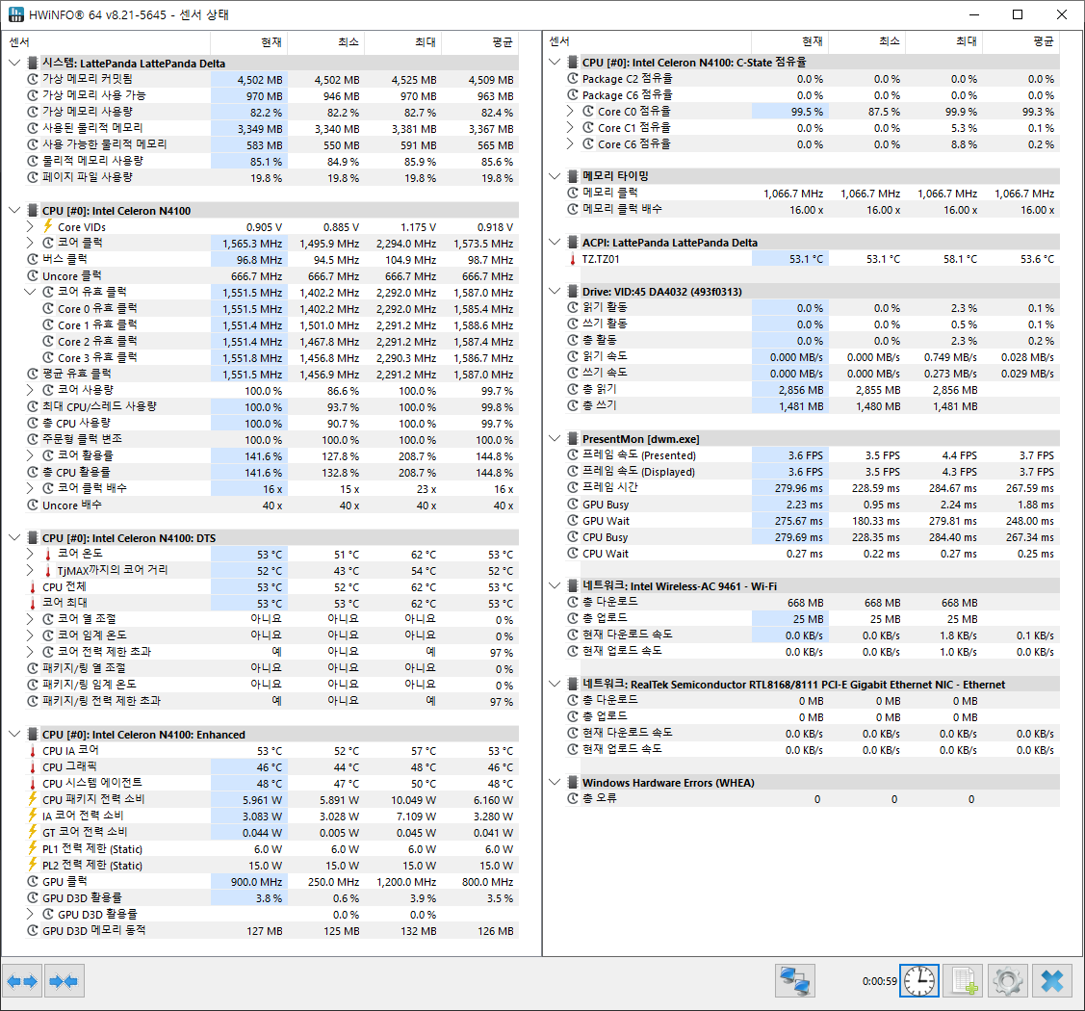Click the PL1 전력 제한 lightning icon
Image resolution: width=1085 pixels, height=1011 pixels.
point(33,848)
